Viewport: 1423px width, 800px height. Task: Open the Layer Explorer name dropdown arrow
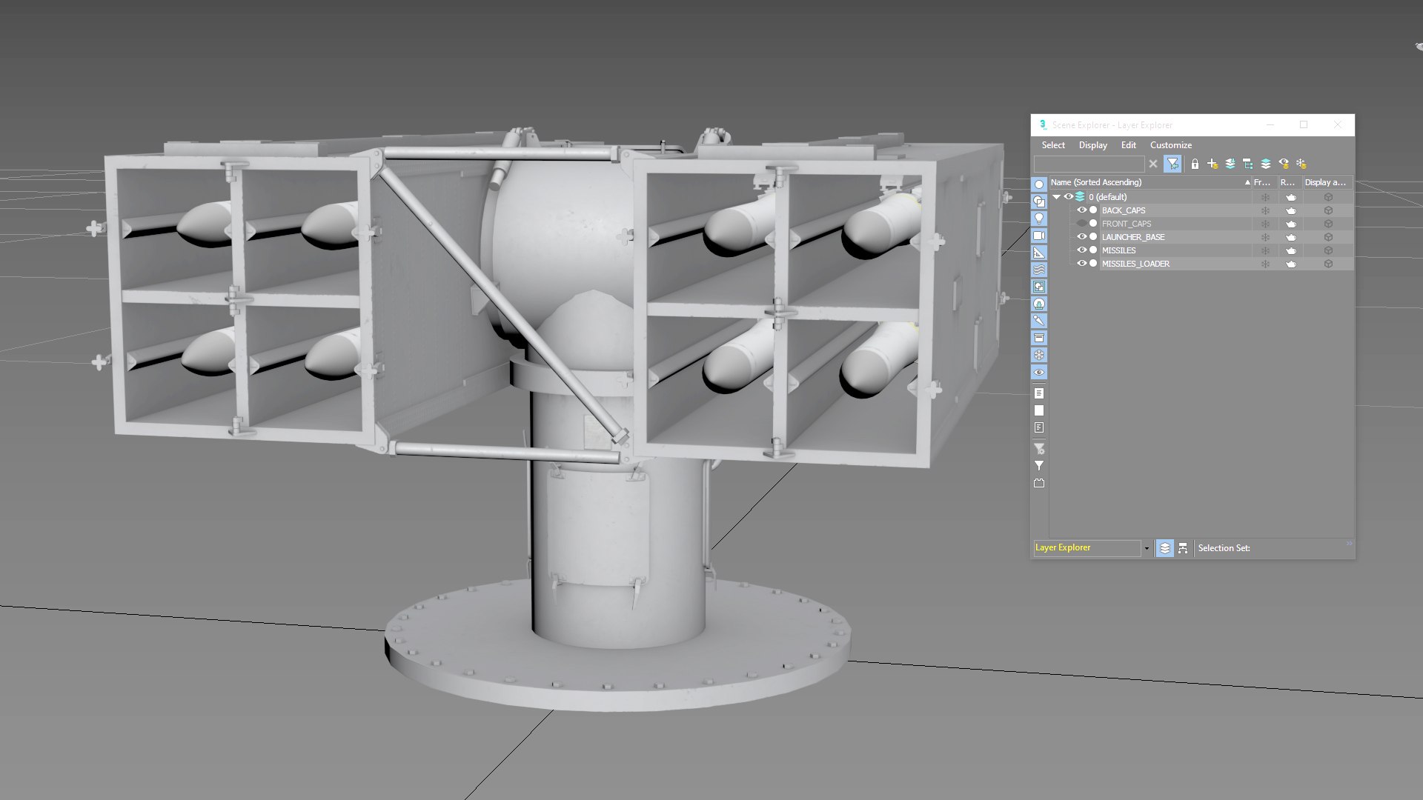click(1147, 548)
